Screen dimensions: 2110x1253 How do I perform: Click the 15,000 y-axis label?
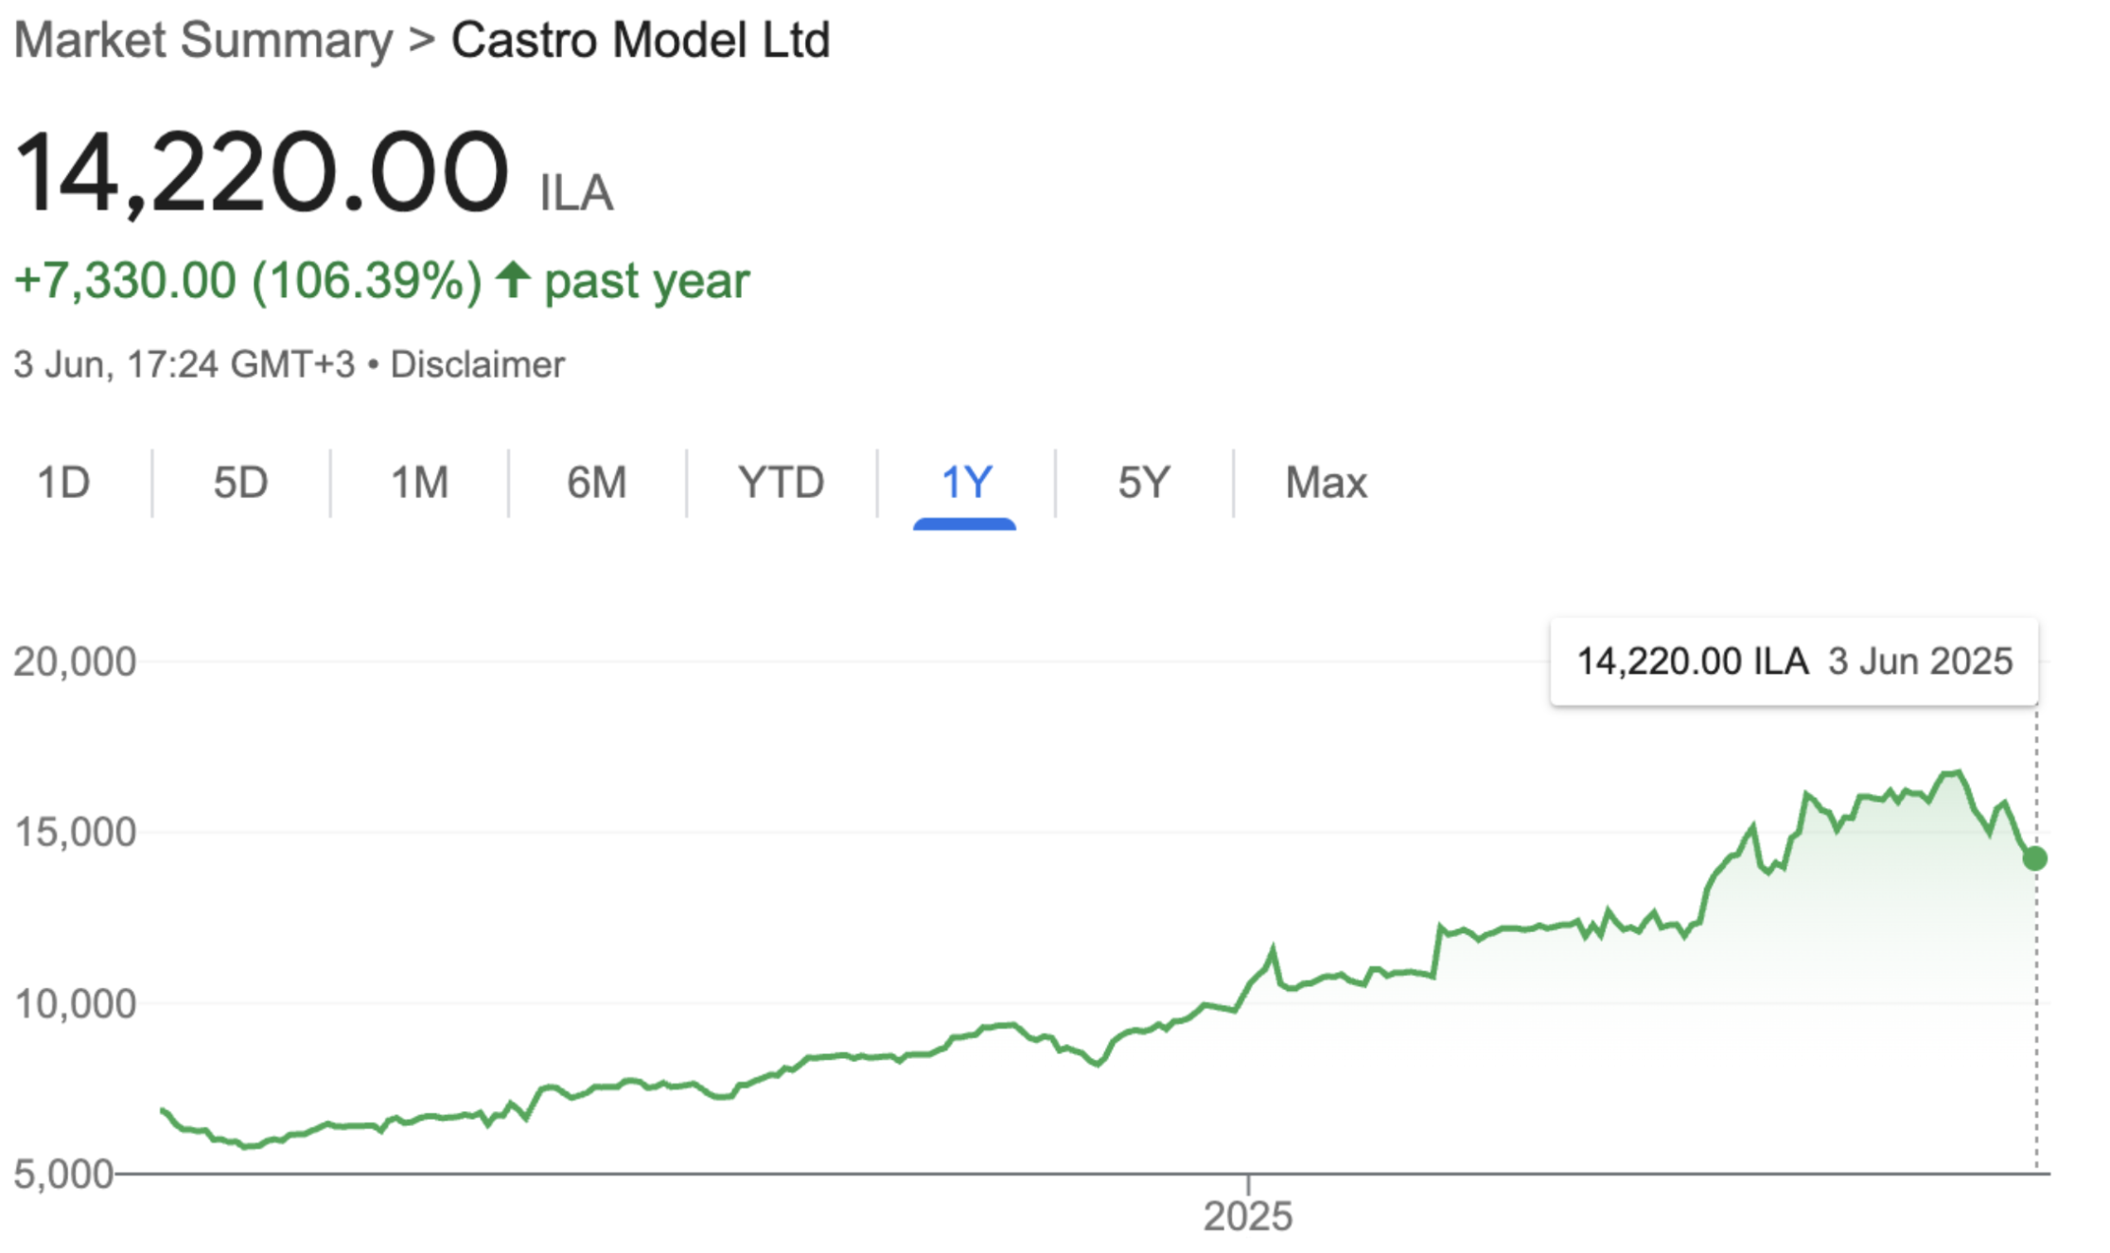click(75, 833)
